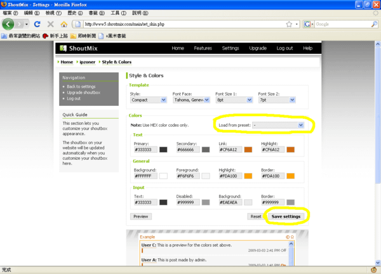Click Back to settings in Navigation
The width and height of the screenshot is (381, 274).
(81, 87)
